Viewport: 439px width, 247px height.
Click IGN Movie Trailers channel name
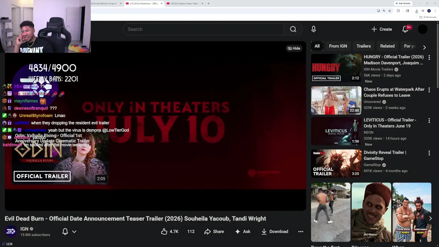[x=378, y=69]
